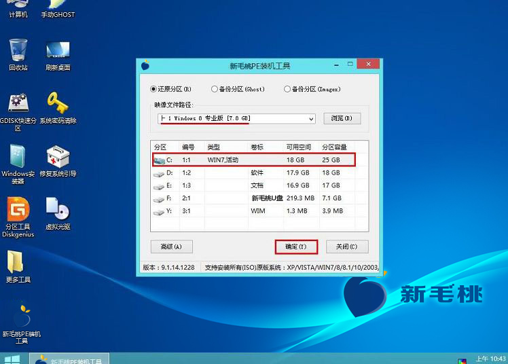Click the 分区容量 column header
This screenshot has width=508, height=364.
[334, 147]
